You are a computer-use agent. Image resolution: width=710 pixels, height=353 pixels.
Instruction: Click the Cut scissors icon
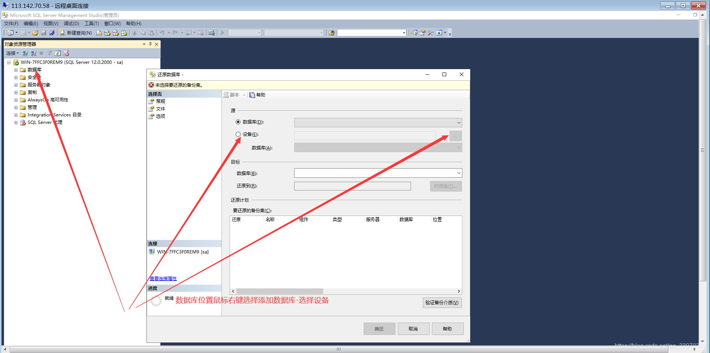(x=134, y=33)
